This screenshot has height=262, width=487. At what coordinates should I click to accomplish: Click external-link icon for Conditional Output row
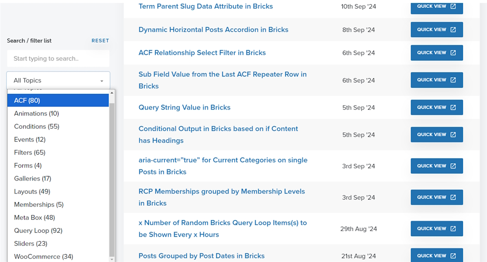[x=453, y=134]
